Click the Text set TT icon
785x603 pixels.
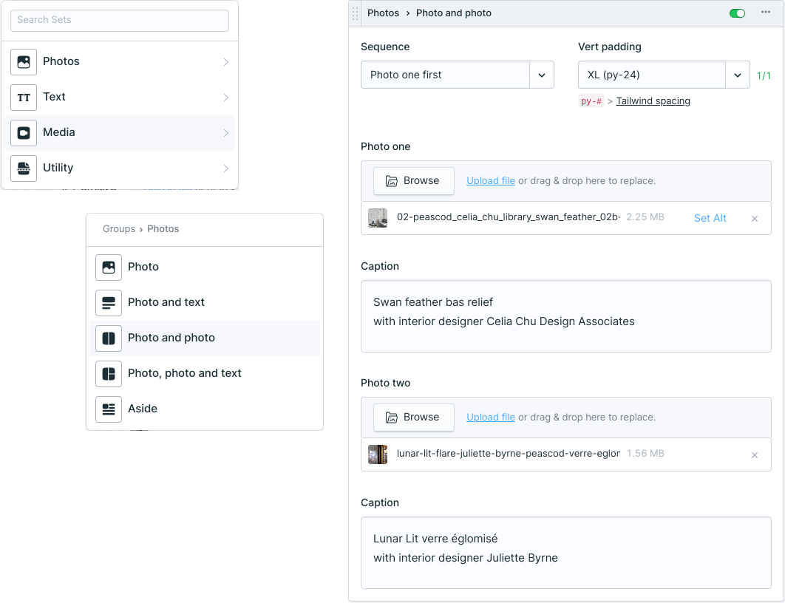pos(24,98)
